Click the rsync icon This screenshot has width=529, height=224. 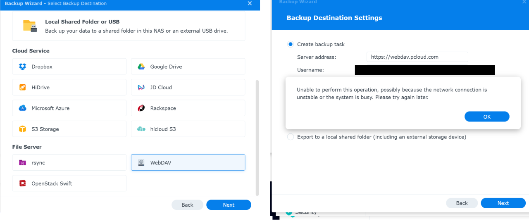point(22,163)
